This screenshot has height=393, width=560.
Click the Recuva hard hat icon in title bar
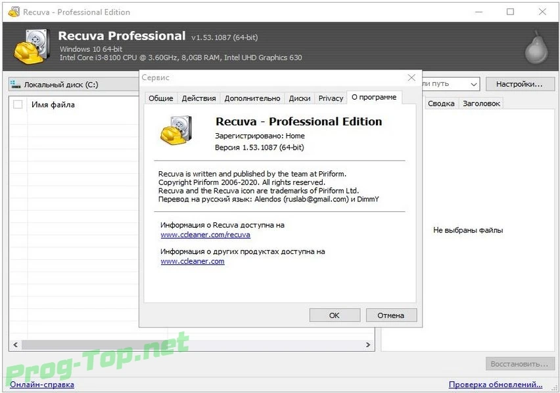click(14, 12)
